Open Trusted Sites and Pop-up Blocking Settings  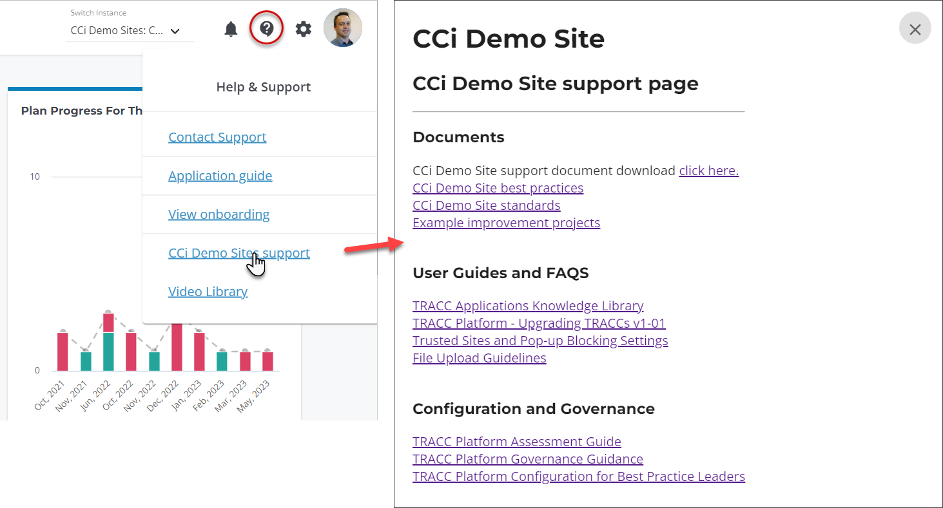pos(540,341)
